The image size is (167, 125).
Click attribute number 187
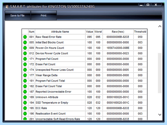(31, 92)
